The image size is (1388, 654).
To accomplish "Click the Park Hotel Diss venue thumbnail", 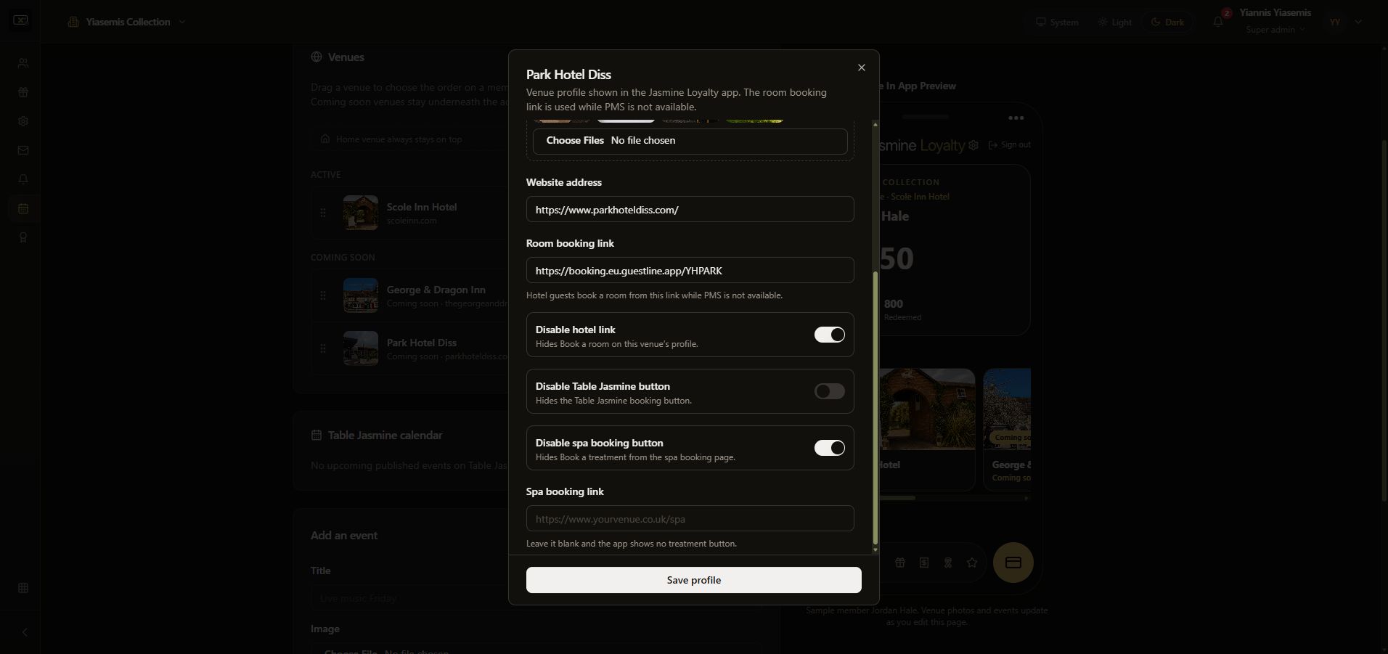I will [361, 348].
